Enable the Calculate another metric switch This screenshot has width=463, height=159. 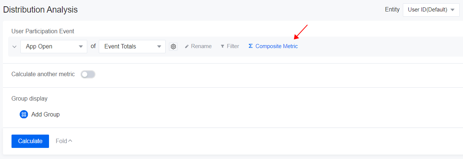pyautogui.click(x=88, y=74)
